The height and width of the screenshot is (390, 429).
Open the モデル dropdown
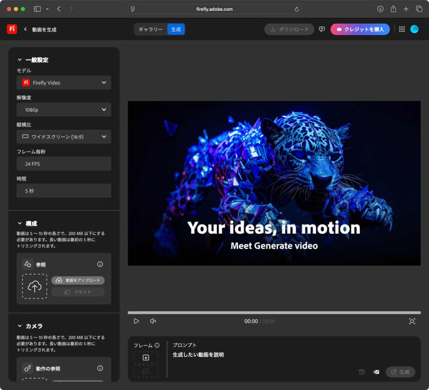tap(64, 82)
